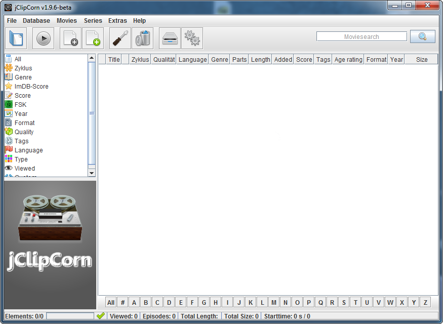Filter titles by letter Z
Screen dimensions: 443x324
(x=425, y=303)
